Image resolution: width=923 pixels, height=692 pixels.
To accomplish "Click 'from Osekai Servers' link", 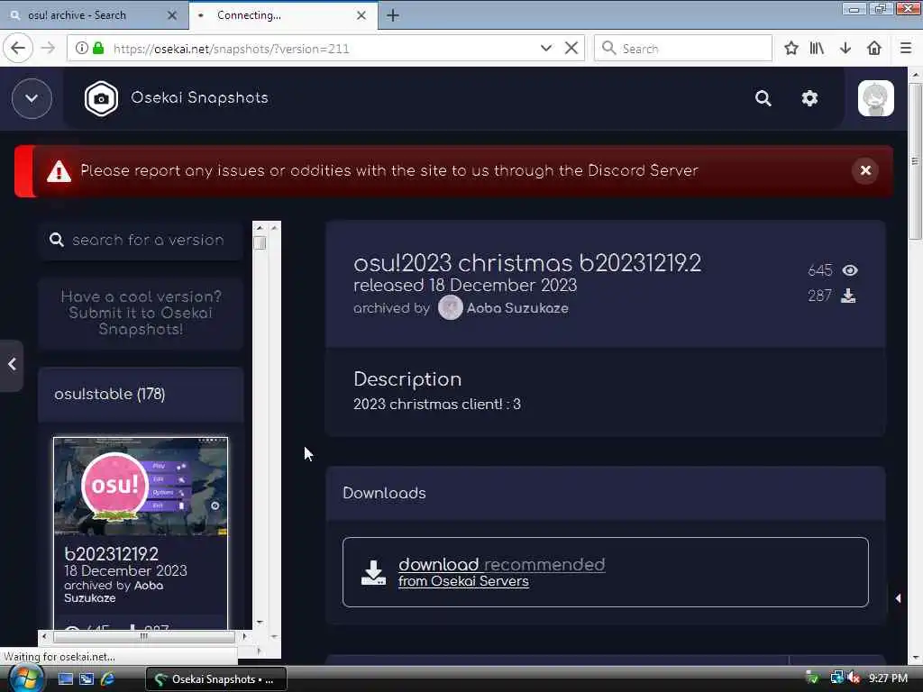I will [463, 581].
